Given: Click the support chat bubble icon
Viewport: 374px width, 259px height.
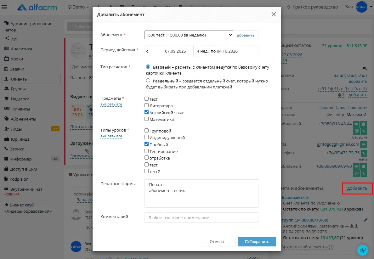Looking at the screenshot, I should [x=363, y=250].
